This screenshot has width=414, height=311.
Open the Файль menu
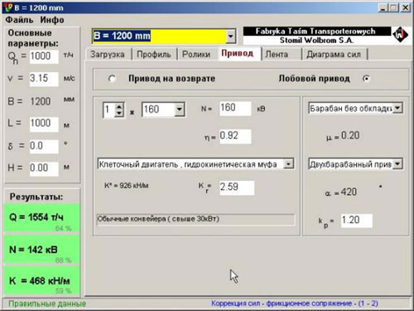pos(19,20)
